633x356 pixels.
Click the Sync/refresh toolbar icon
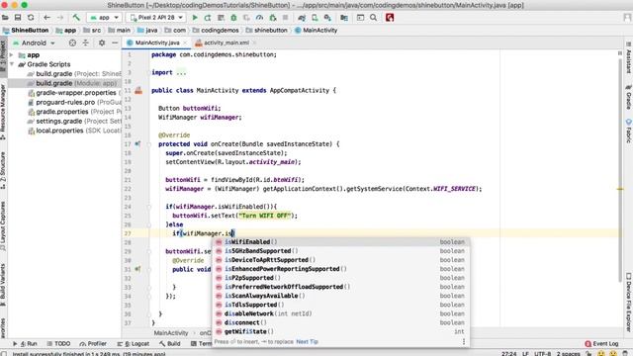31,18
